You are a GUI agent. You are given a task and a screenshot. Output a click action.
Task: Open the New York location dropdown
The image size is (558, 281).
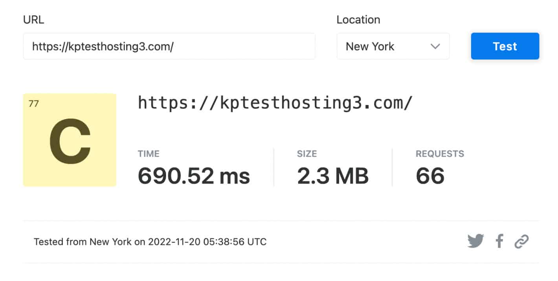pyautogui.click(x=393, y=46)
